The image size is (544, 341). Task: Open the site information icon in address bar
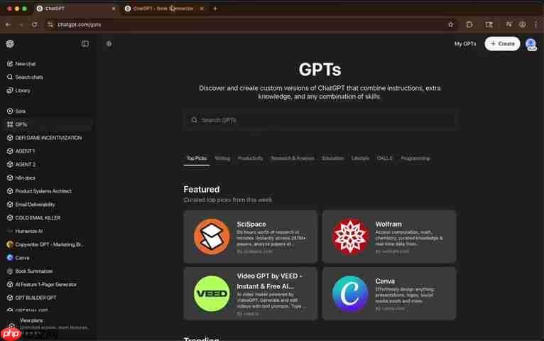[x=50, y=25]
